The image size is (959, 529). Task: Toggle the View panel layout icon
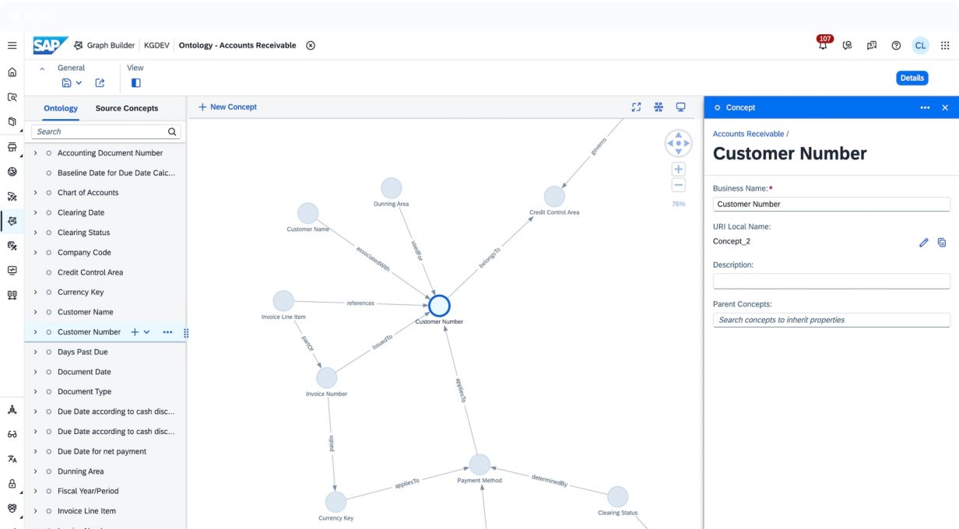pyautogui.click(x=135, y=83)
